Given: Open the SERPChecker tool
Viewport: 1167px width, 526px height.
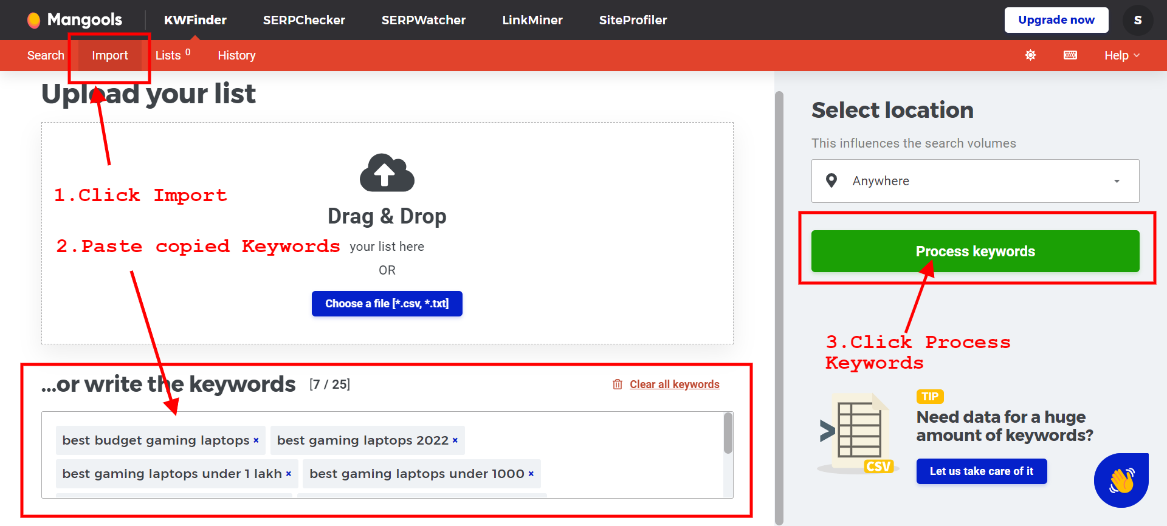Looking at the screenshot, I should (304, 20).
